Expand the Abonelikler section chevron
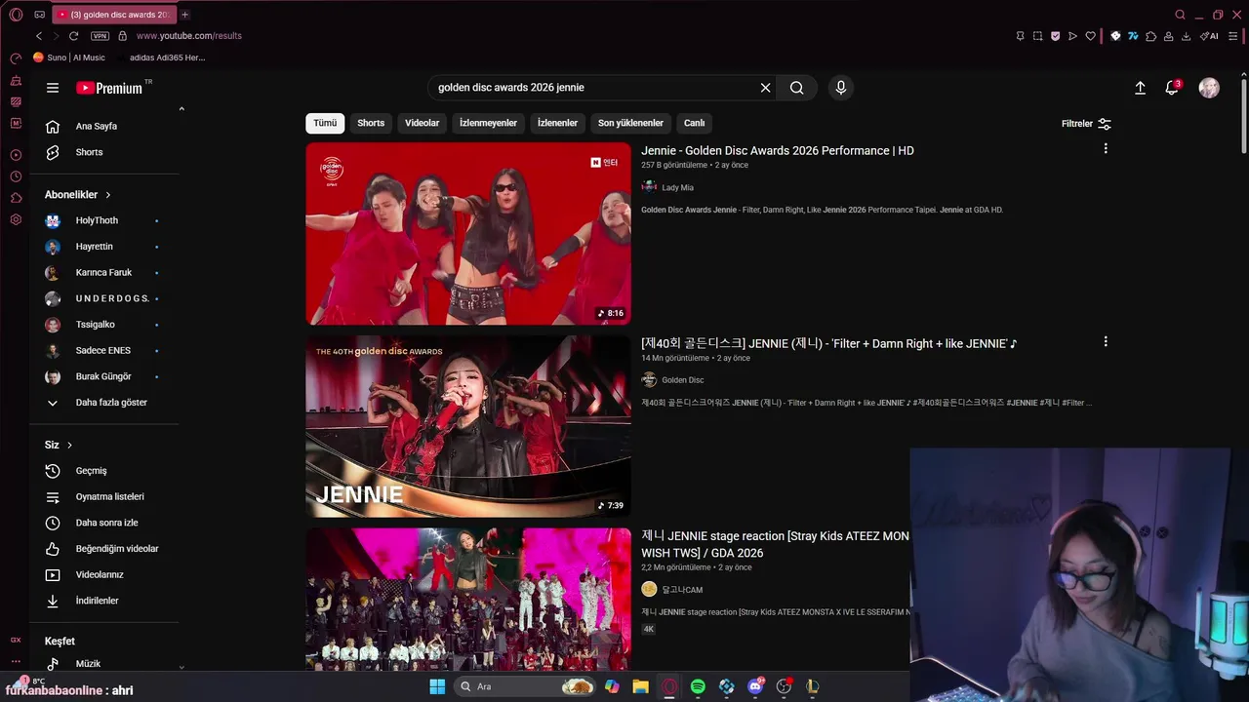The height and width of the screenshot is (702, 1249). tap(108, 195)
